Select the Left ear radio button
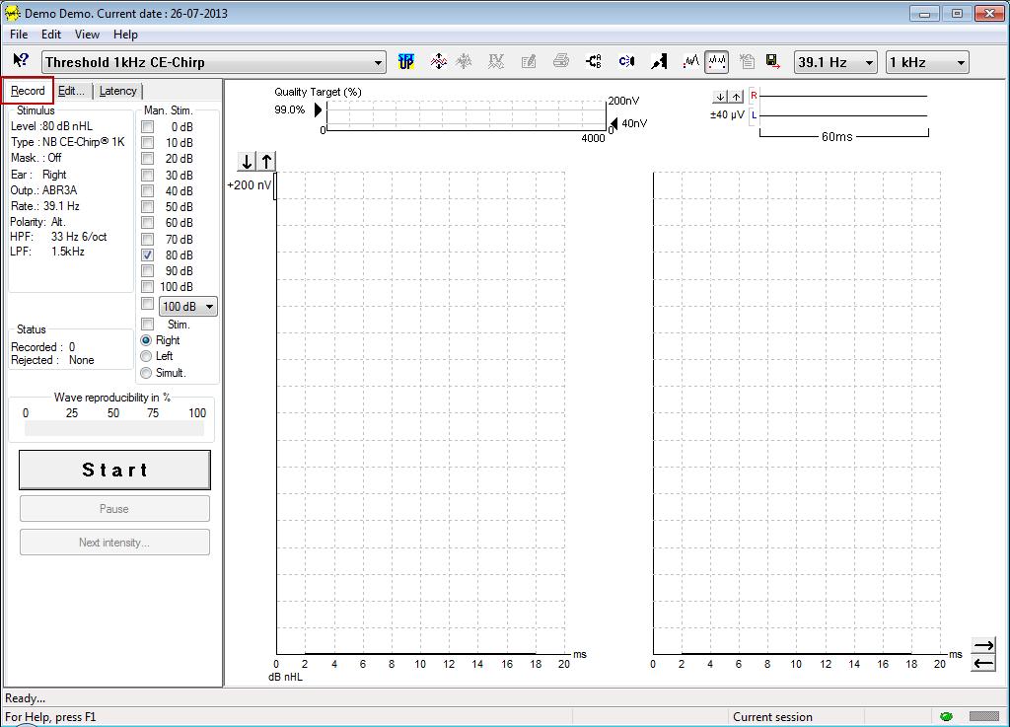 [146, 356]
